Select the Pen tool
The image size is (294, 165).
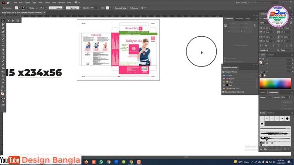3,28
